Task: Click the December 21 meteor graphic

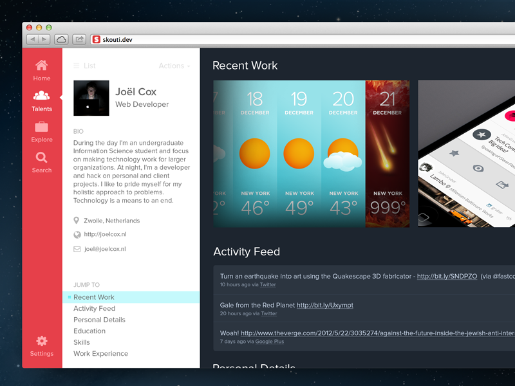Action: click(x=383, y=146)
